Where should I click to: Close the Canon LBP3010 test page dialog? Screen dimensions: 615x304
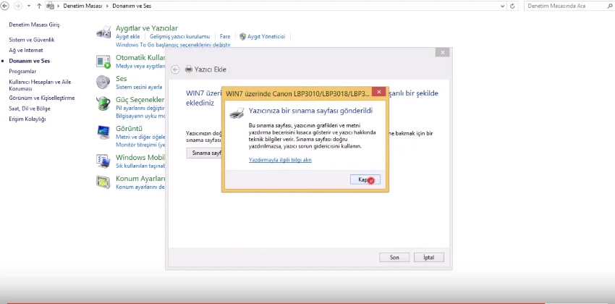tap(378, 92)
